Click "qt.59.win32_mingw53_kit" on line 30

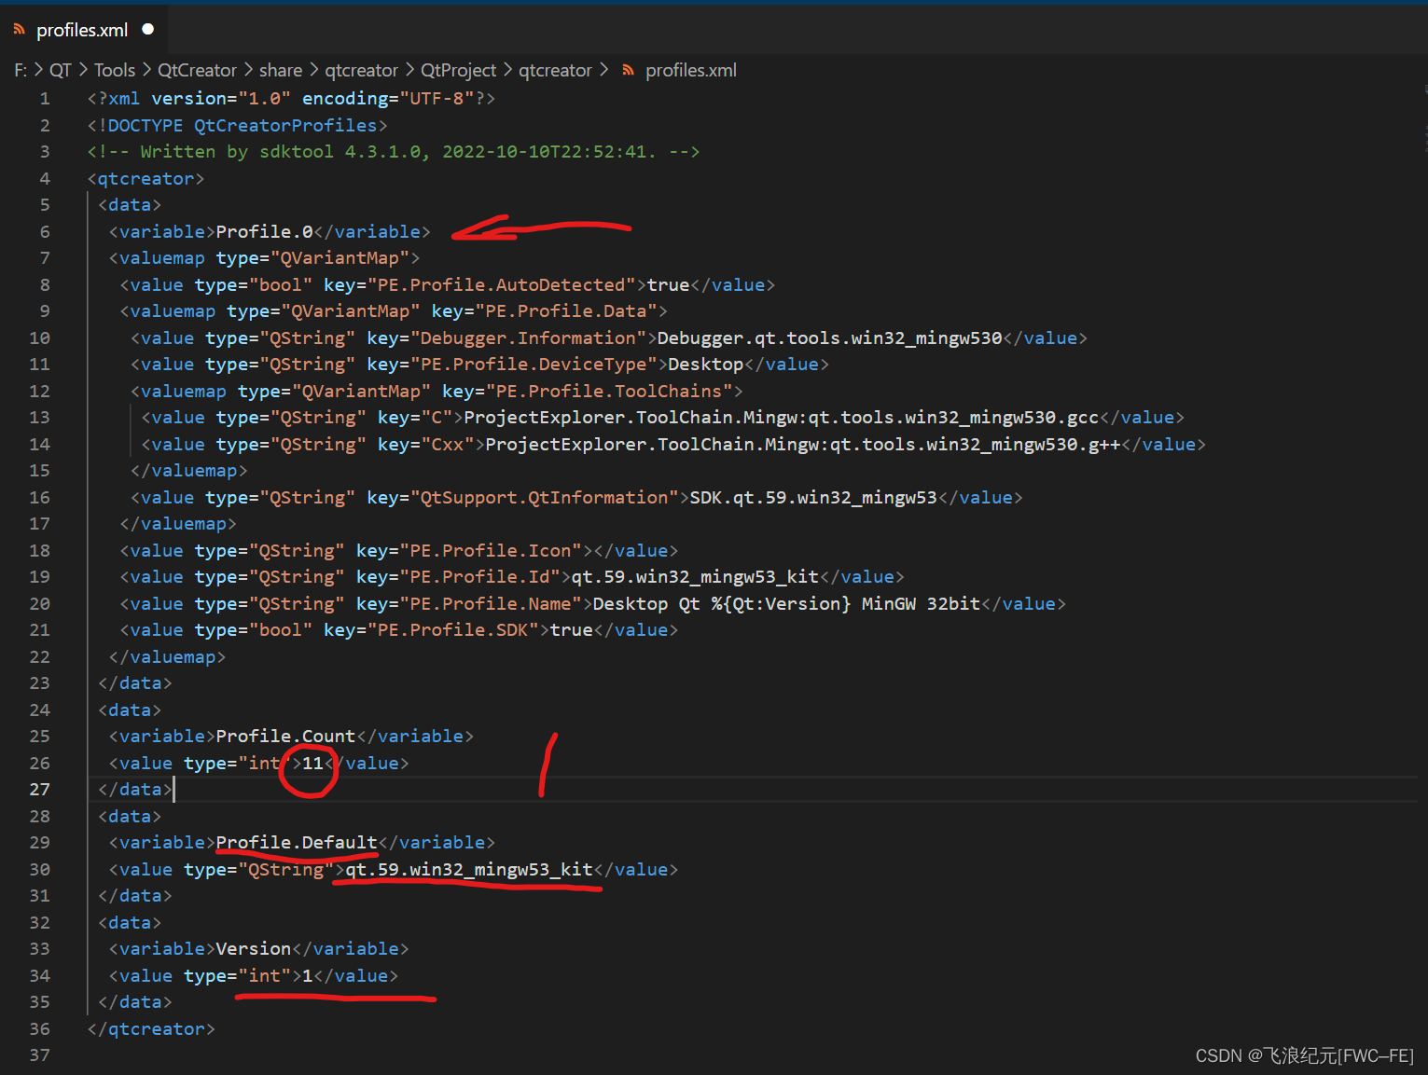pos(469,870)
